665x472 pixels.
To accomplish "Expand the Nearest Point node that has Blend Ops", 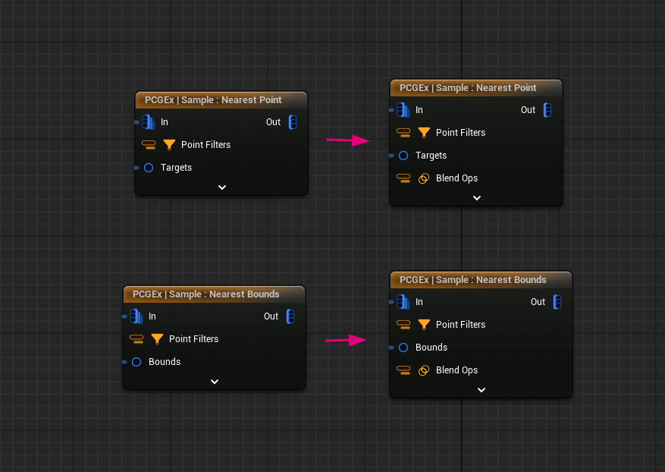I will coord(477,197).
